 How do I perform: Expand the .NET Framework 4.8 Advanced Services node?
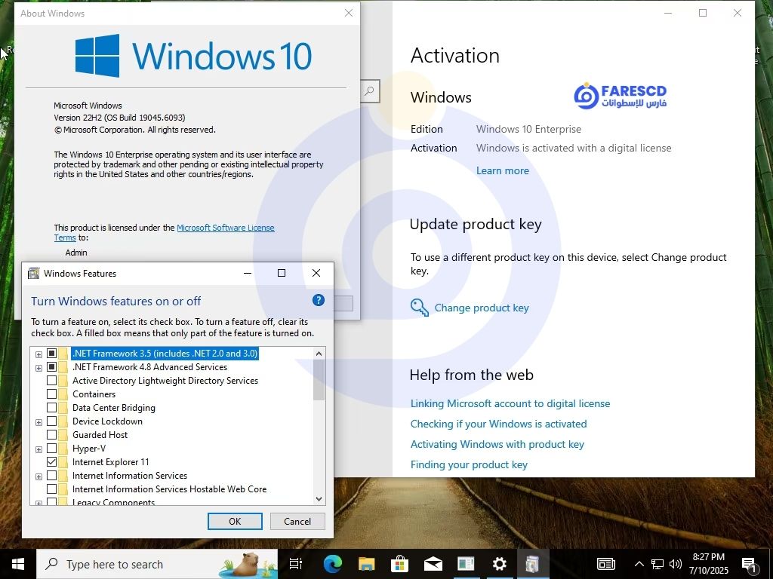[x=38, y=368]
